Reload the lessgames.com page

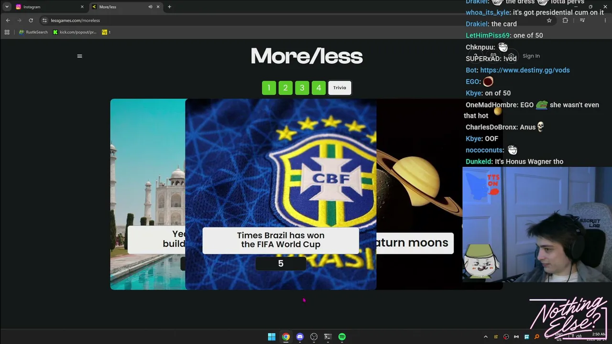pos(31,21)
